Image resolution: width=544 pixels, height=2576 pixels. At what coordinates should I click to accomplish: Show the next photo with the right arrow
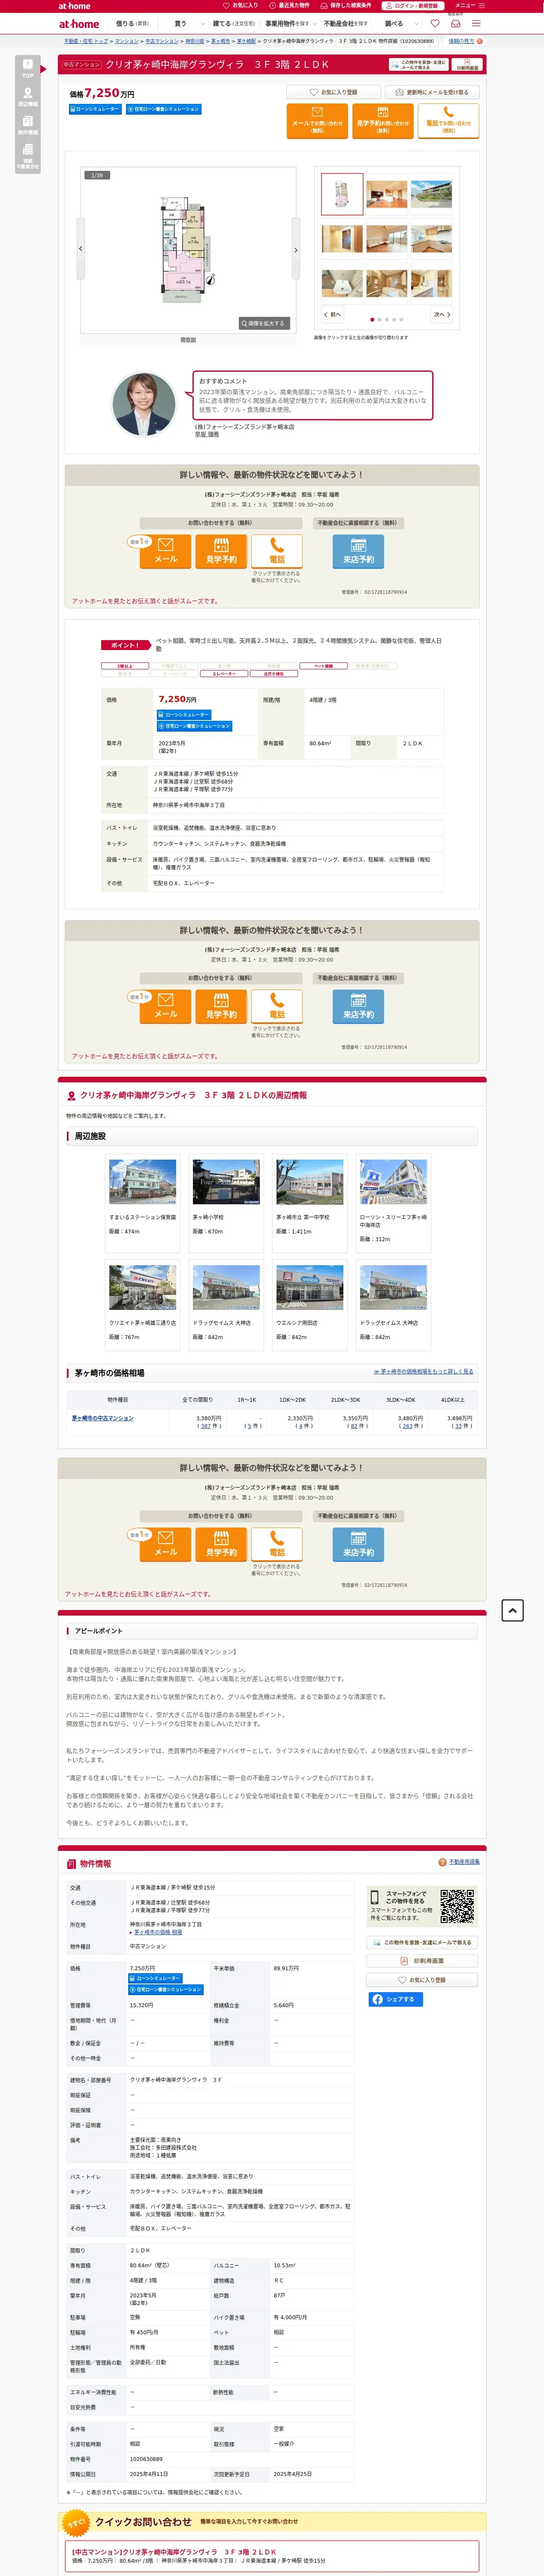click(x=295, y=250)
